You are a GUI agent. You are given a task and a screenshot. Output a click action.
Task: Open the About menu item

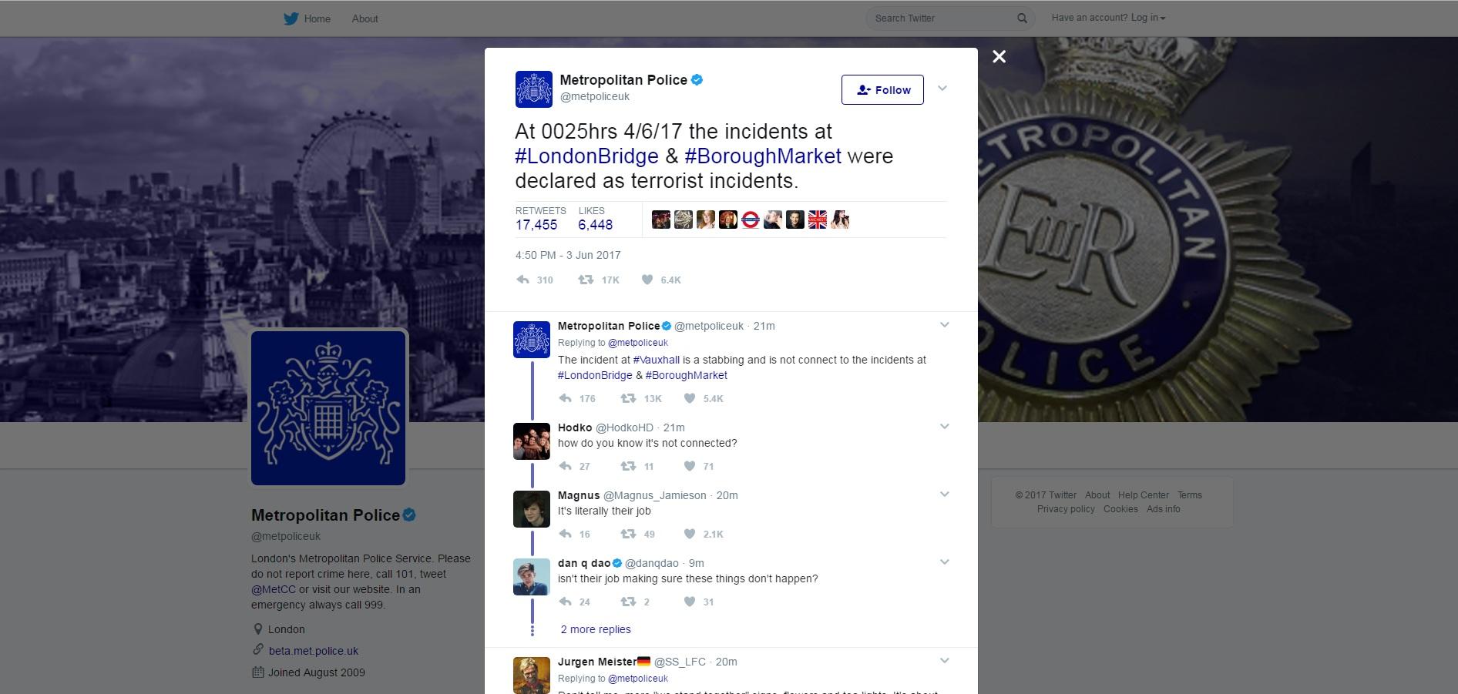tap(364, 18)
